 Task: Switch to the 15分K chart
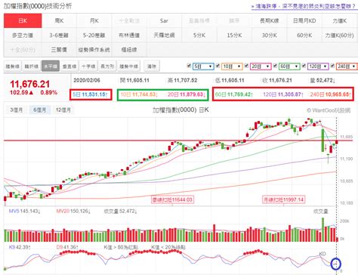pyautogui.click(x=234, y=36)
